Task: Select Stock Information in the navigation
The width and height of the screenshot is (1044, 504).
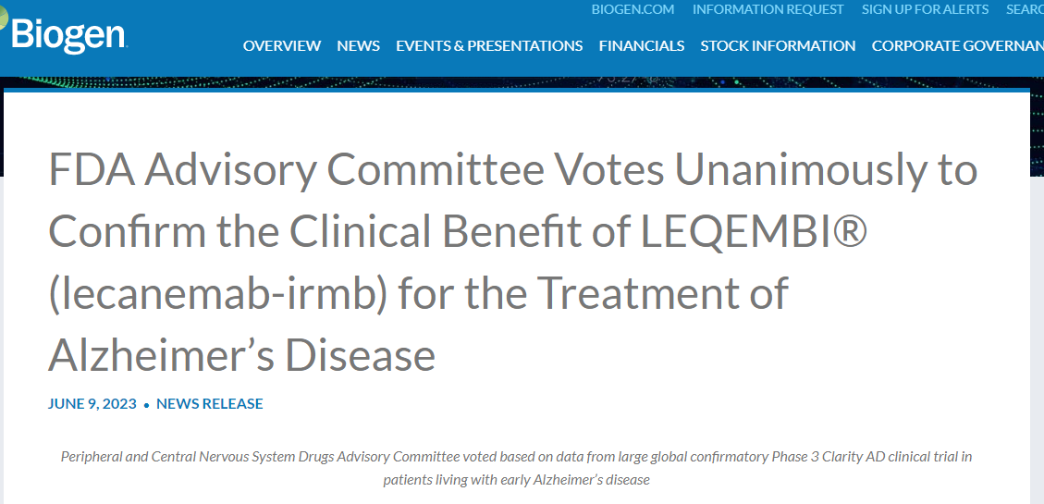Action: 778,45
